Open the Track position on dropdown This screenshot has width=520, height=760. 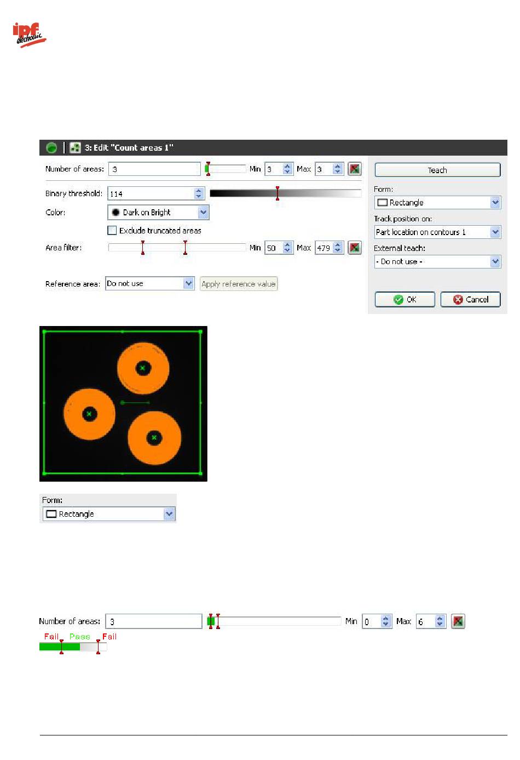tap(437, 232)
